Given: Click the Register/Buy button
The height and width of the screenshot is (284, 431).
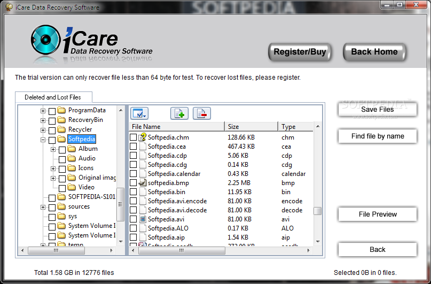Looking at the screenshot, I should [300, 52].
